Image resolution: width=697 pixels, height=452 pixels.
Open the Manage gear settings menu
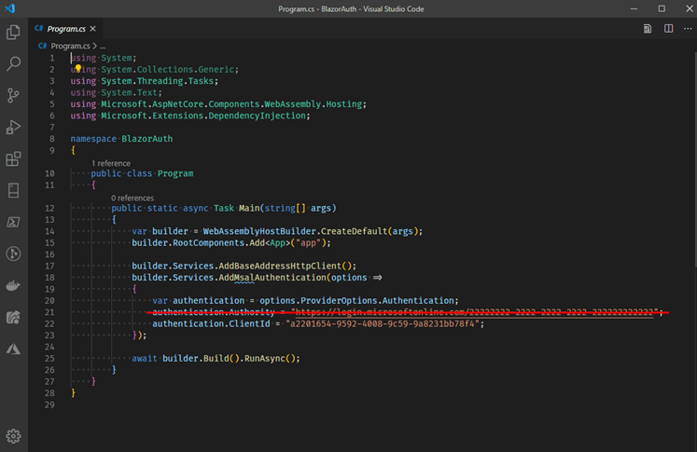tap(13, 436)
